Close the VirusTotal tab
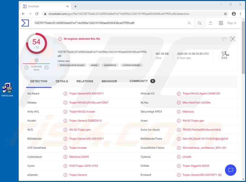Screen dimensions: 246x182 pyautogui.click(x=68, y=7)
